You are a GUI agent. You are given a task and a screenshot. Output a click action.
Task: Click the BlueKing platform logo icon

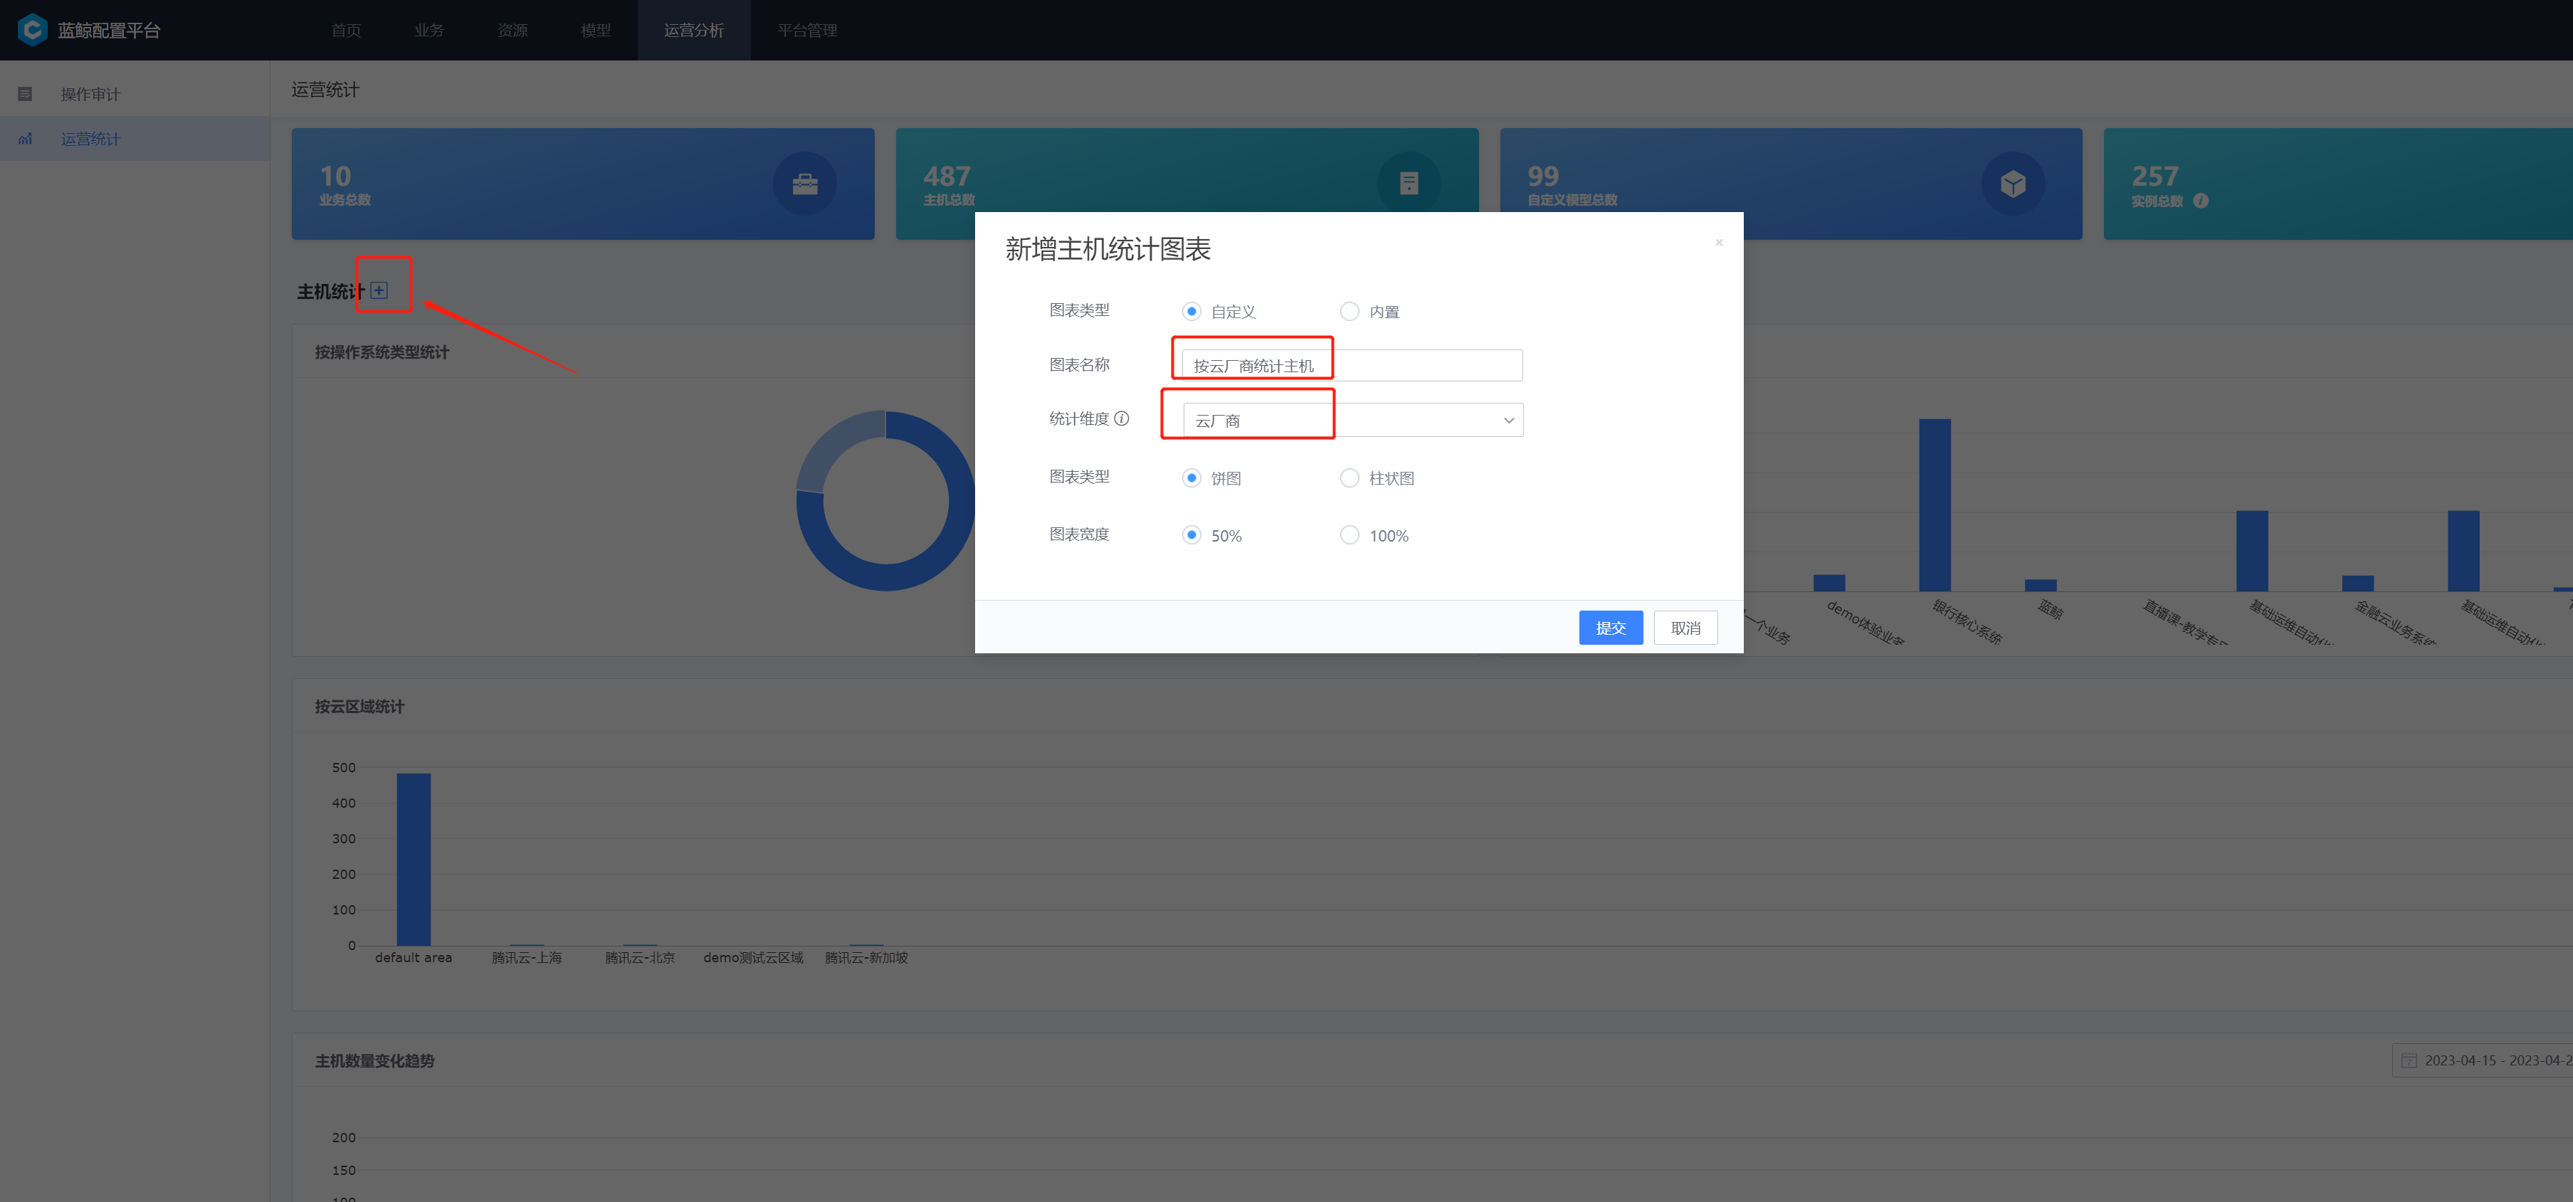coord(32,30)
